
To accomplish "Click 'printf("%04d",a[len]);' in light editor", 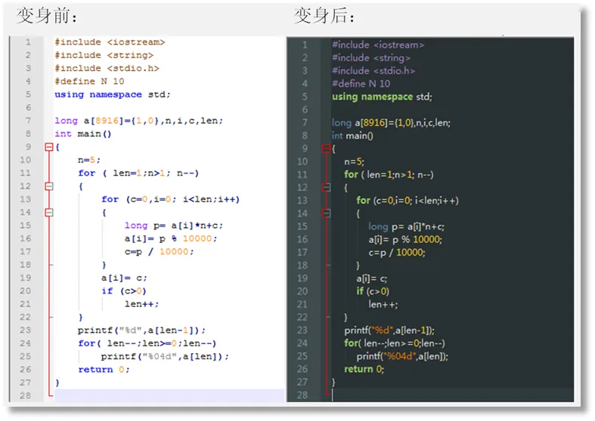I will [x=165, y=357].
